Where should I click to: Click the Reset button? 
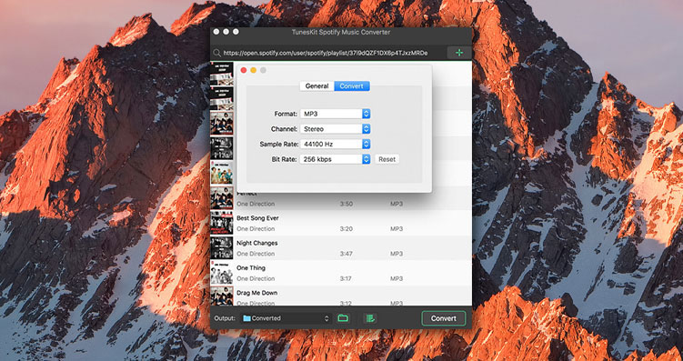387,159
